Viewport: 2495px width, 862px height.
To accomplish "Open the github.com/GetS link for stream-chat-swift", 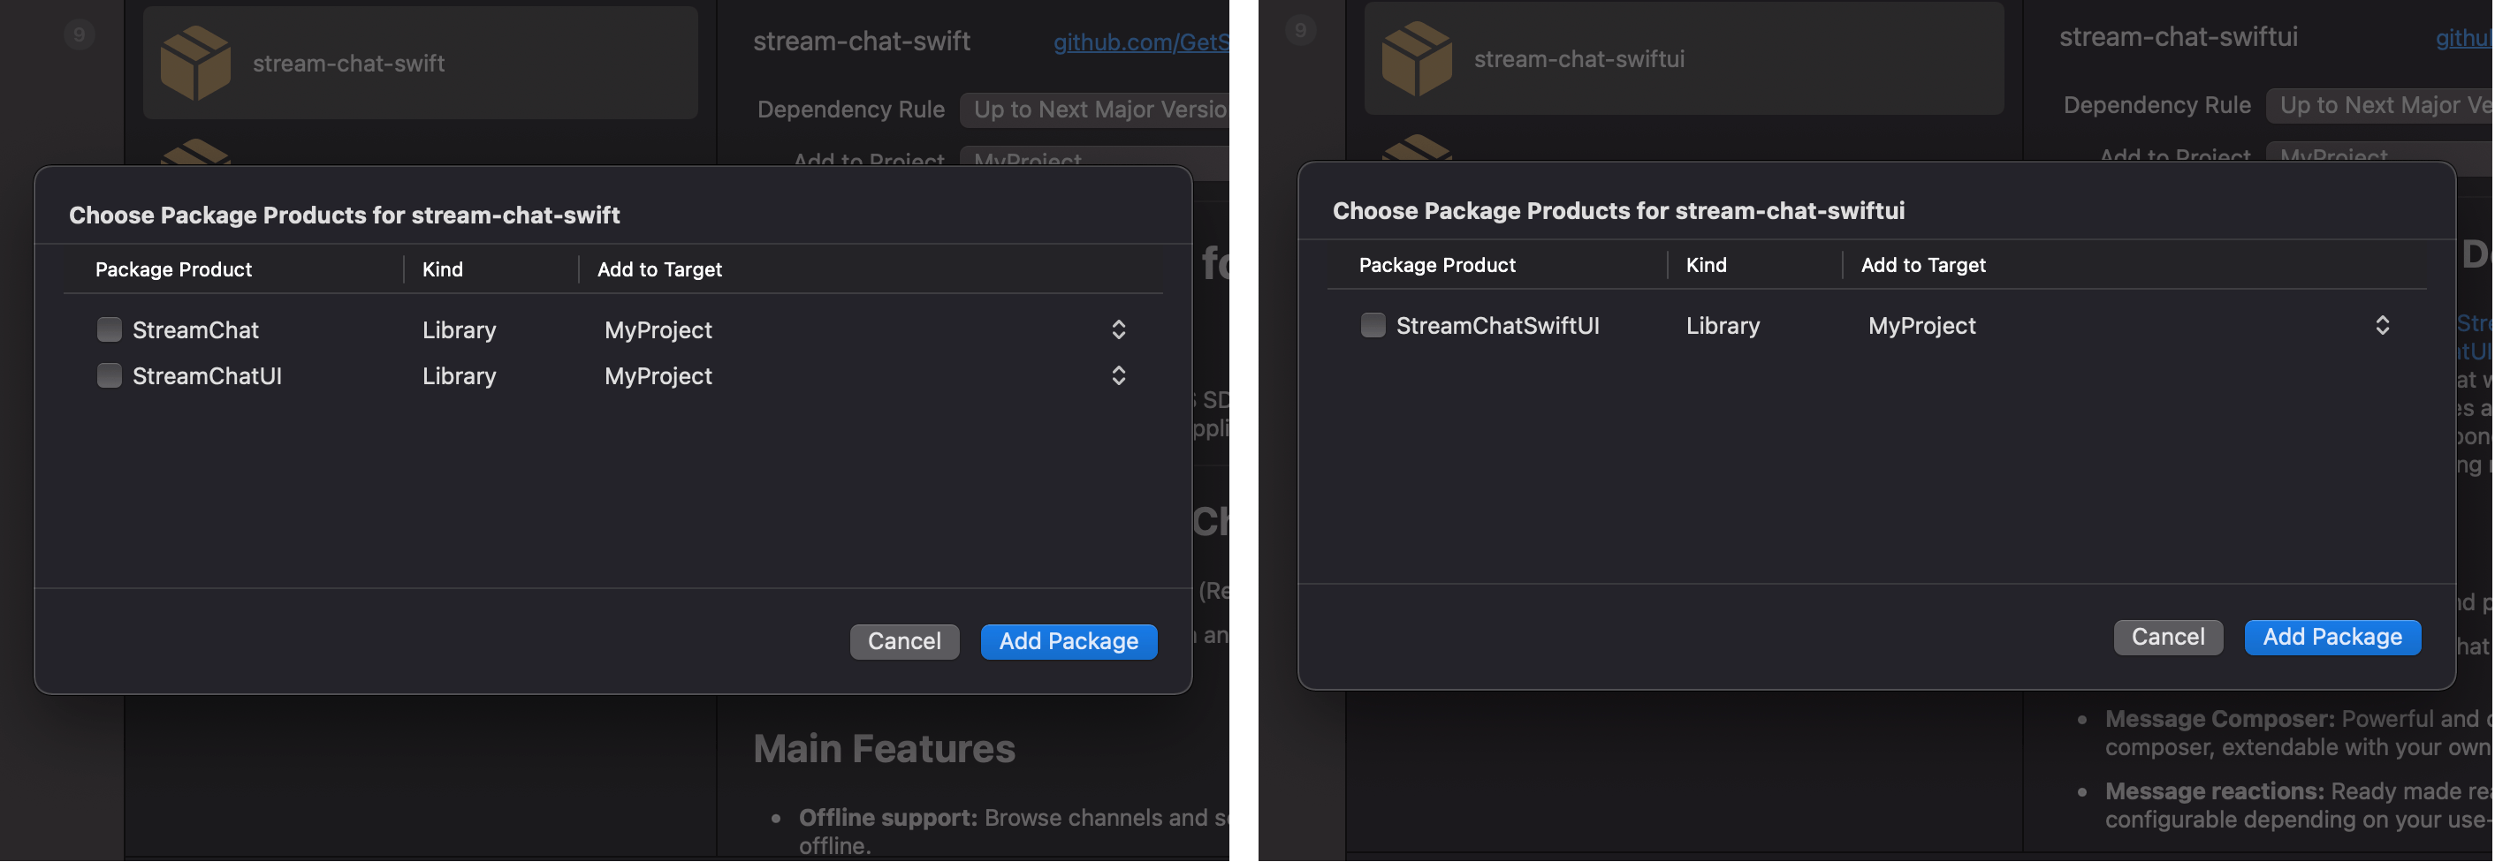I will tap(1141, 42).
